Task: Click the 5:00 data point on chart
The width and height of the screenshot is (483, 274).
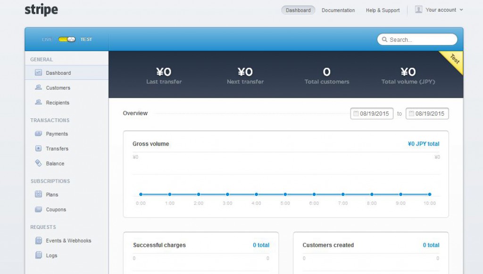Action: click(x=285, y=194)
